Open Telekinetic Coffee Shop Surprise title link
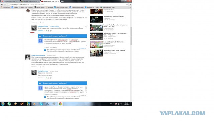 point(114,50)
